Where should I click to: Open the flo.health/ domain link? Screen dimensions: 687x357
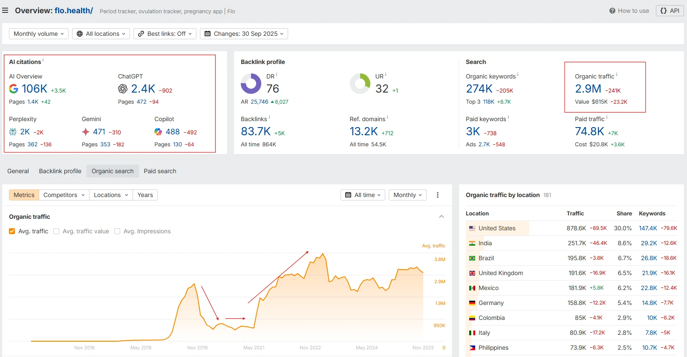74,11
